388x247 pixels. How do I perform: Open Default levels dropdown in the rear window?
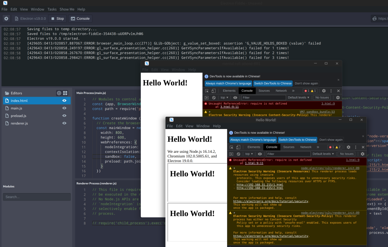(299, 97)
